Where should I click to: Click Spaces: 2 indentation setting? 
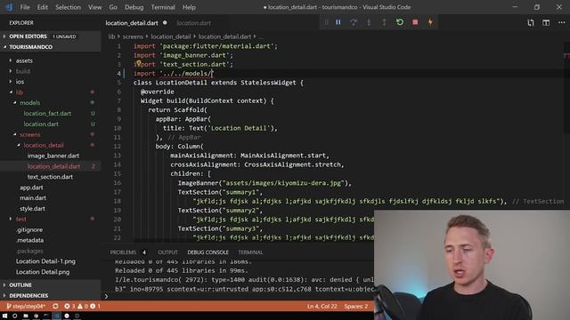tap(356, 306)
